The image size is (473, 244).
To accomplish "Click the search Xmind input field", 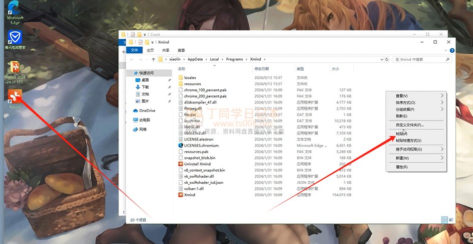I will (422, 59).
